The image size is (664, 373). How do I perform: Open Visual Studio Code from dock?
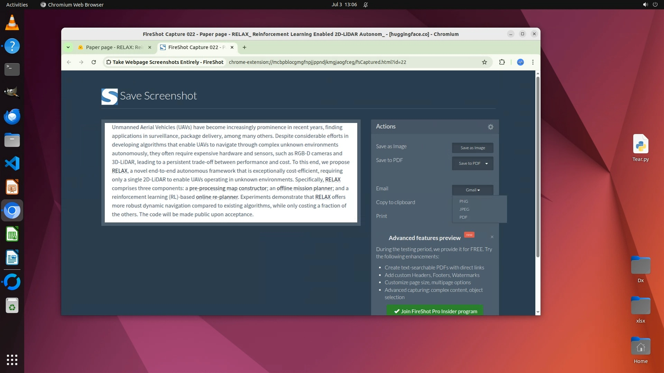coord(12,163)
